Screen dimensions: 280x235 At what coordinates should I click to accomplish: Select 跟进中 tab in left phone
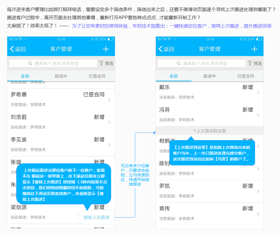coord(61,76)
